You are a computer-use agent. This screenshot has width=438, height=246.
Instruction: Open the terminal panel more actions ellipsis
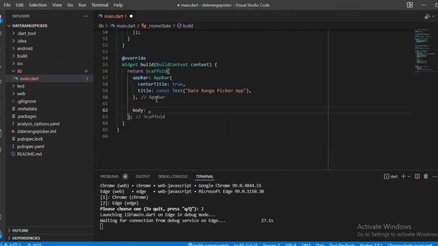coord(435,176)
